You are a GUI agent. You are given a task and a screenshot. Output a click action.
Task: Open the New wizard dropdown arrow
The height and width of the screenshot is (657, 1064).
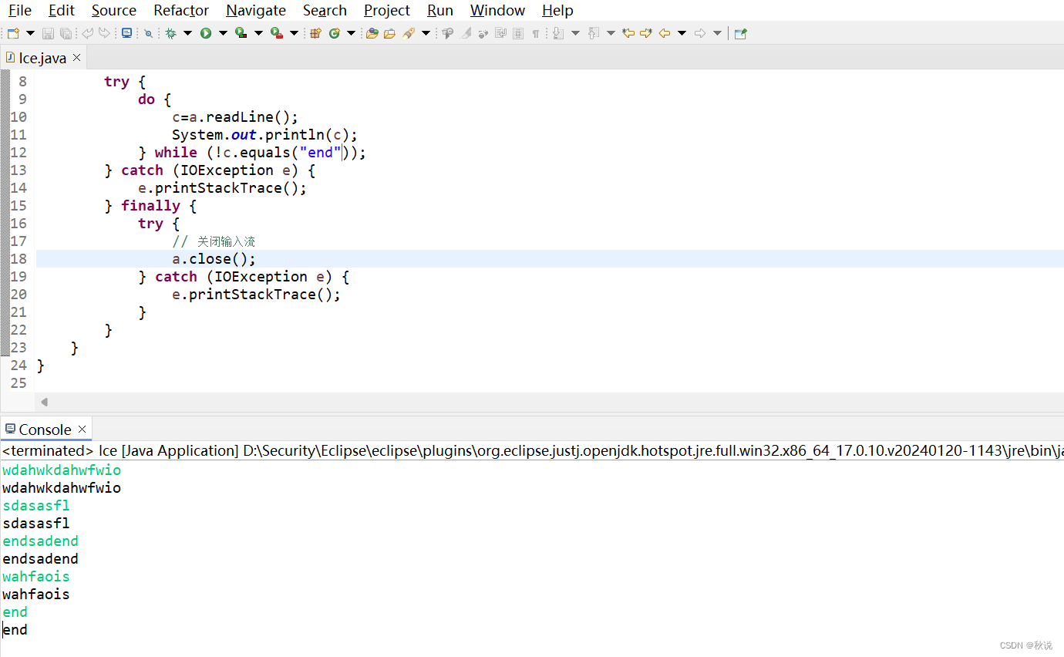[x=30, y=33]
